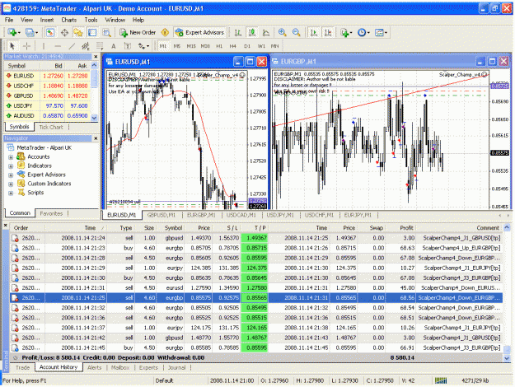Switch to M1 timeframe button
Viewport: 515px width, 387px height.
[163, 46]
